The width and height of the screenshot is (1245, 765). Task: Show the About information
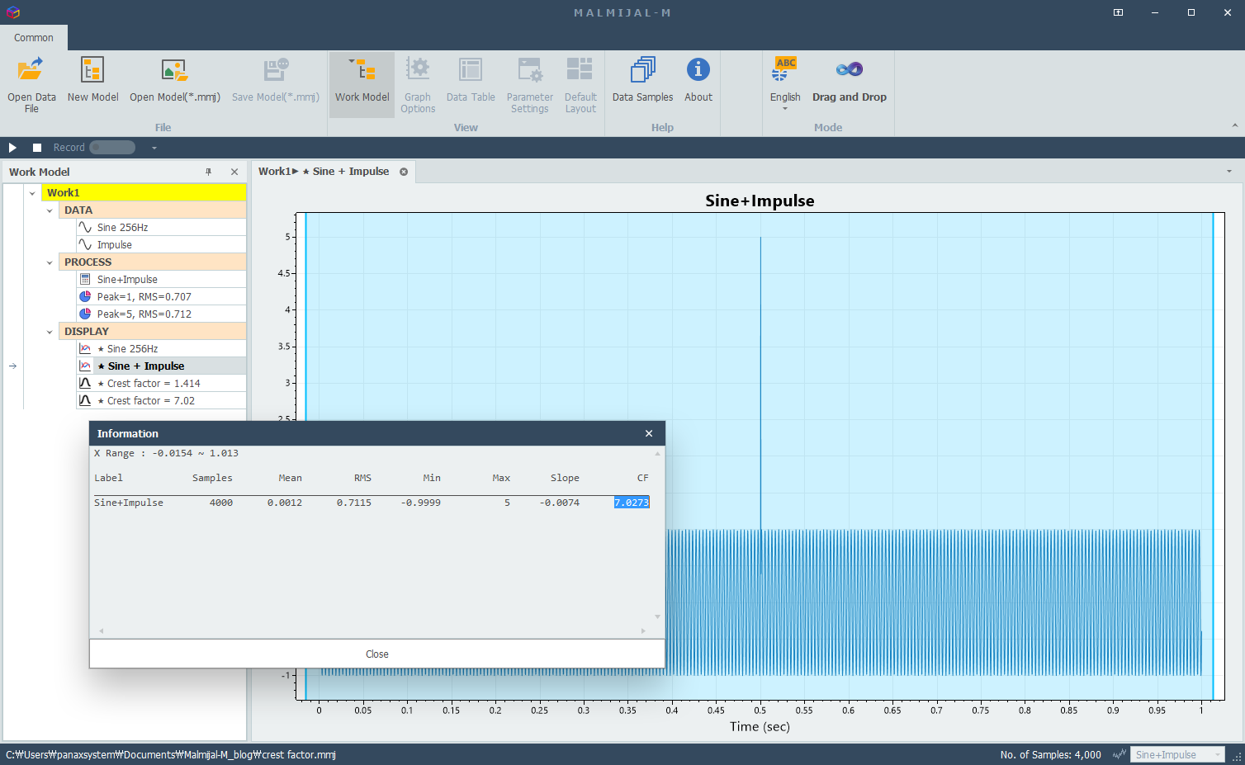698,80
